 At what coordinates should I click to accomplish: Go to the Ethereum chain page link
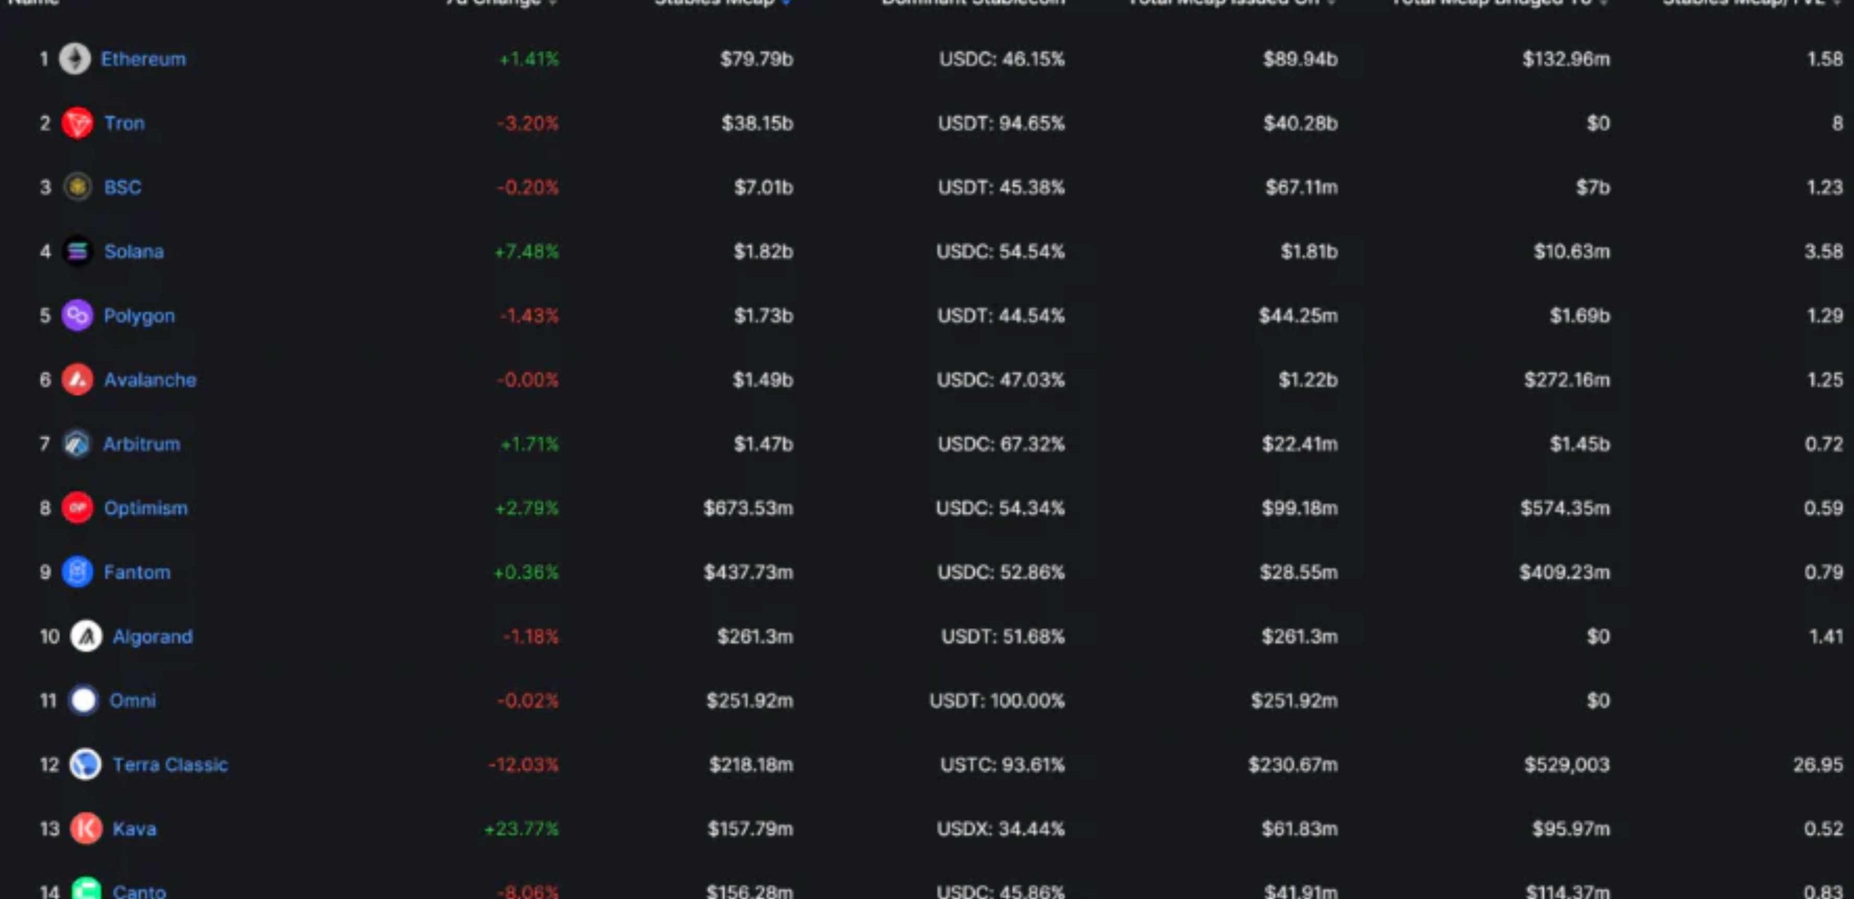143,59
